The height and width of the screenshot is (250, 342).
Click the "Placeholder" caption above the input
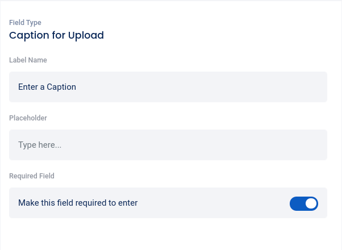28,118
